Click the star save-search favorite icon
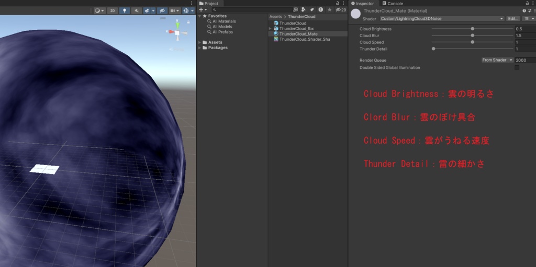This screenshot has width=536, height=267. click(329, 10)
